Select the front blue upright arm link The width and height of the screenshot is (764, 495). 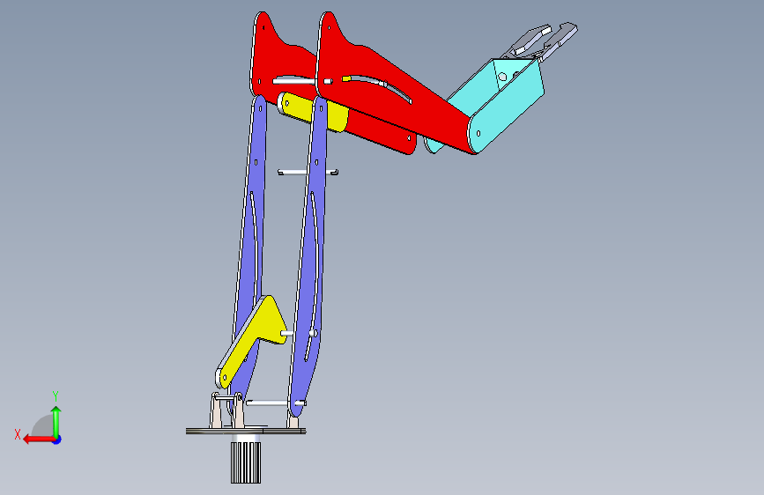click(309, 258)
